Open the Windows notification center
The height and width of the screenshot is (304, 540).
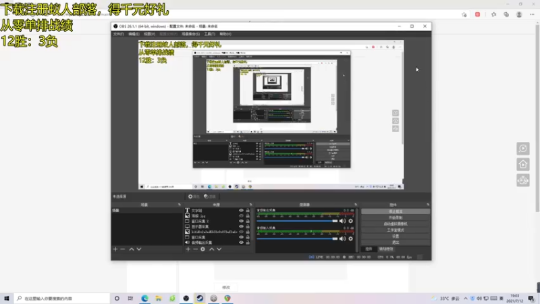(x=531, y=298)
